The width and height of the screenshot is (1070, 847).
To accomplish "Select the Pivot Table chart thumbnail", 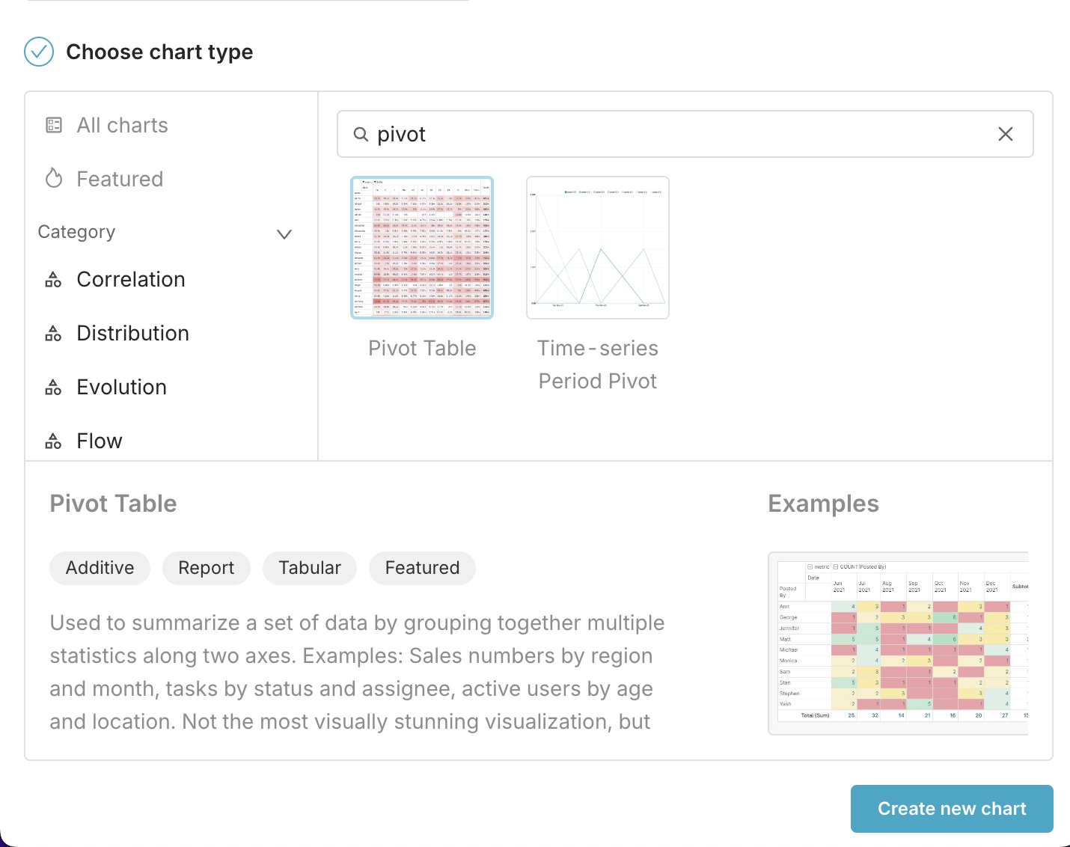I will click(422, 248).
